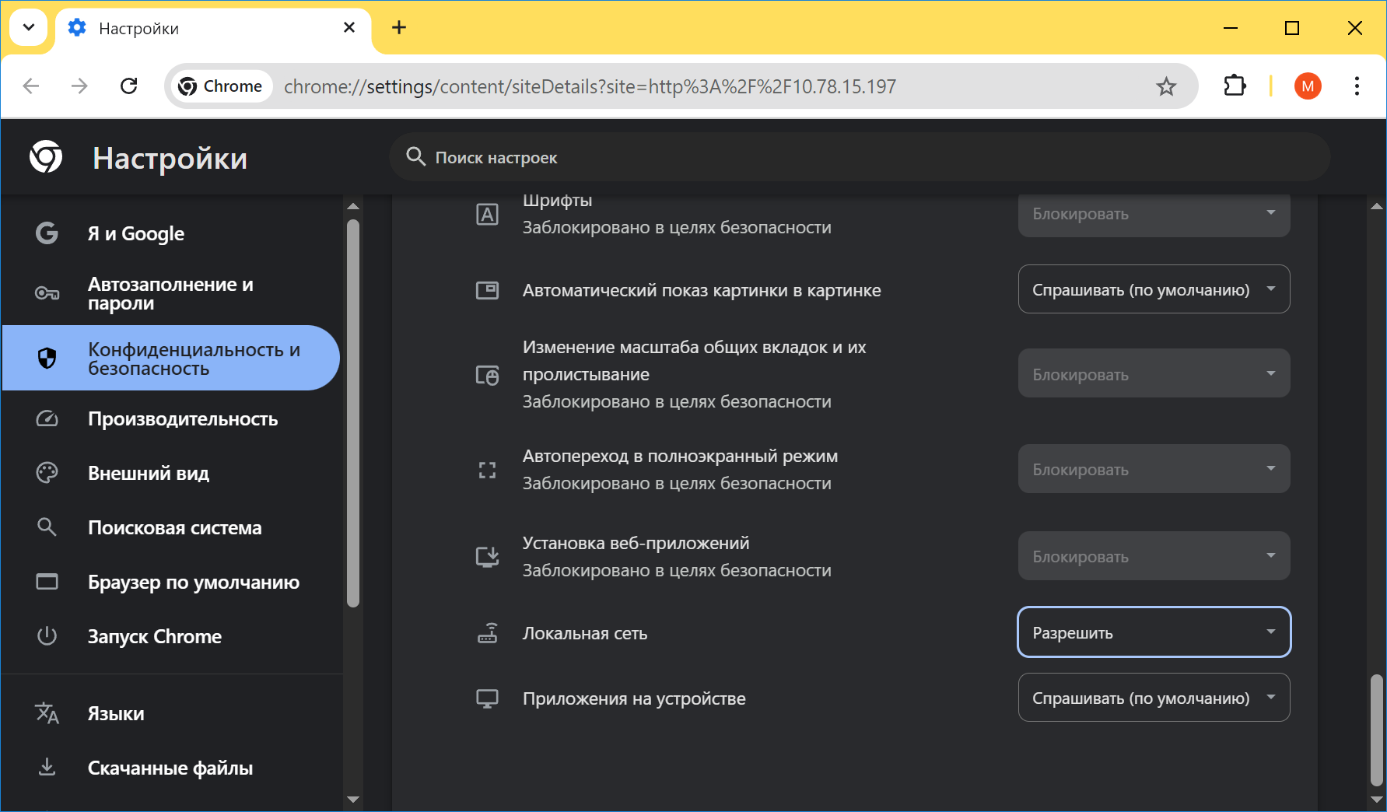Expand the Локальная сеть permission dropdown

[x=1154, y=632]
